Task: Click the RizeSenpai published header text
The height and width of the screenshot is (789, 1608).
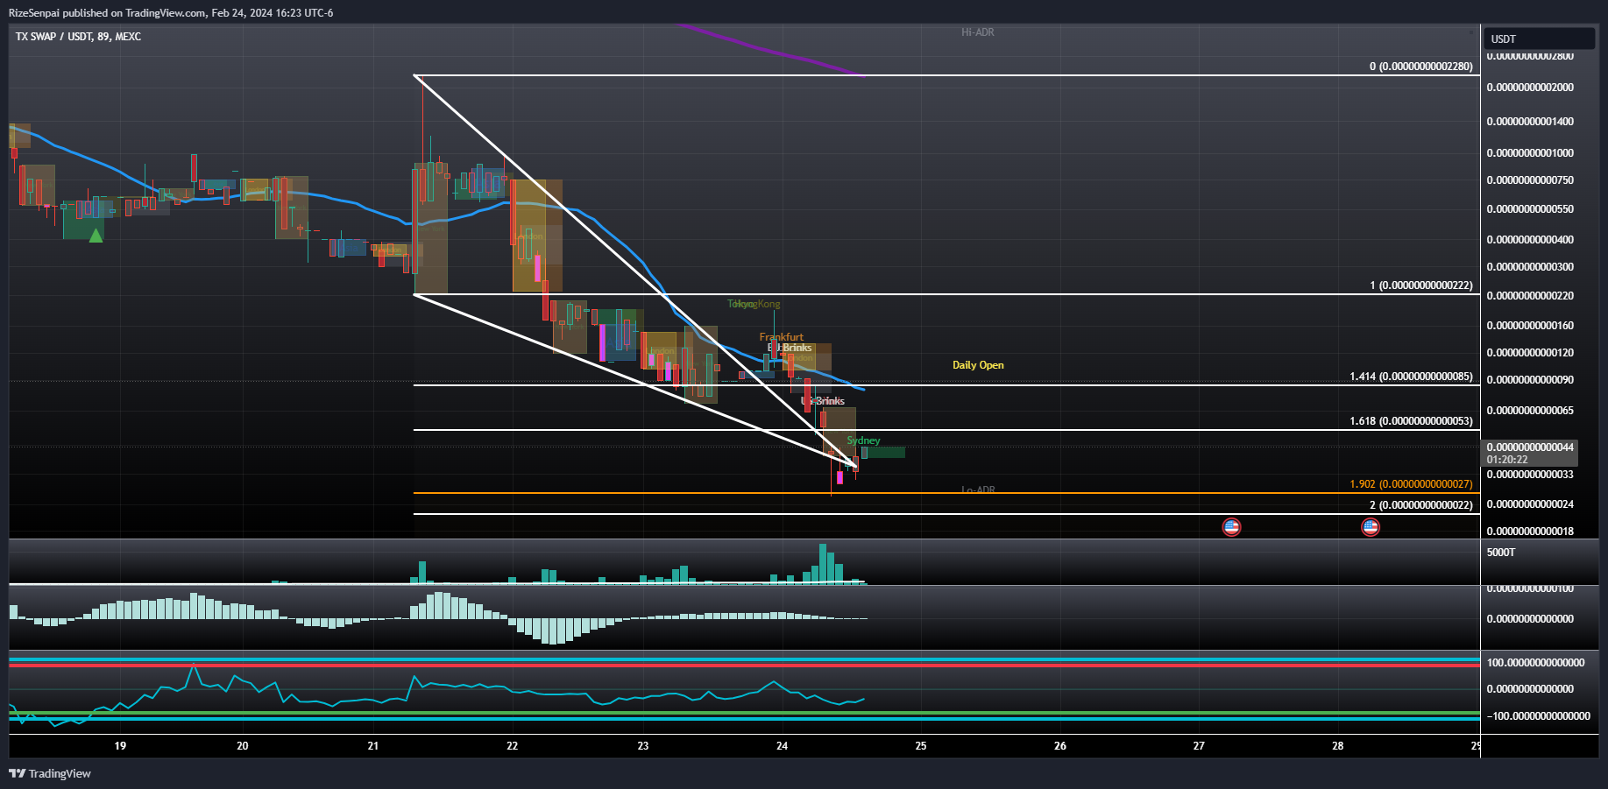Action: 171,13
